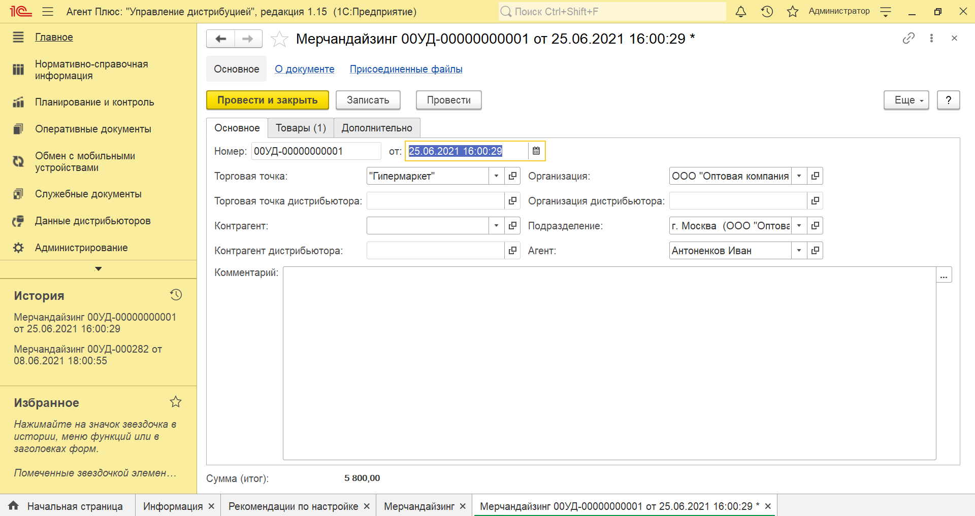Open Контрагент record with open icon
975x516 pixels.
click(512, 225)
